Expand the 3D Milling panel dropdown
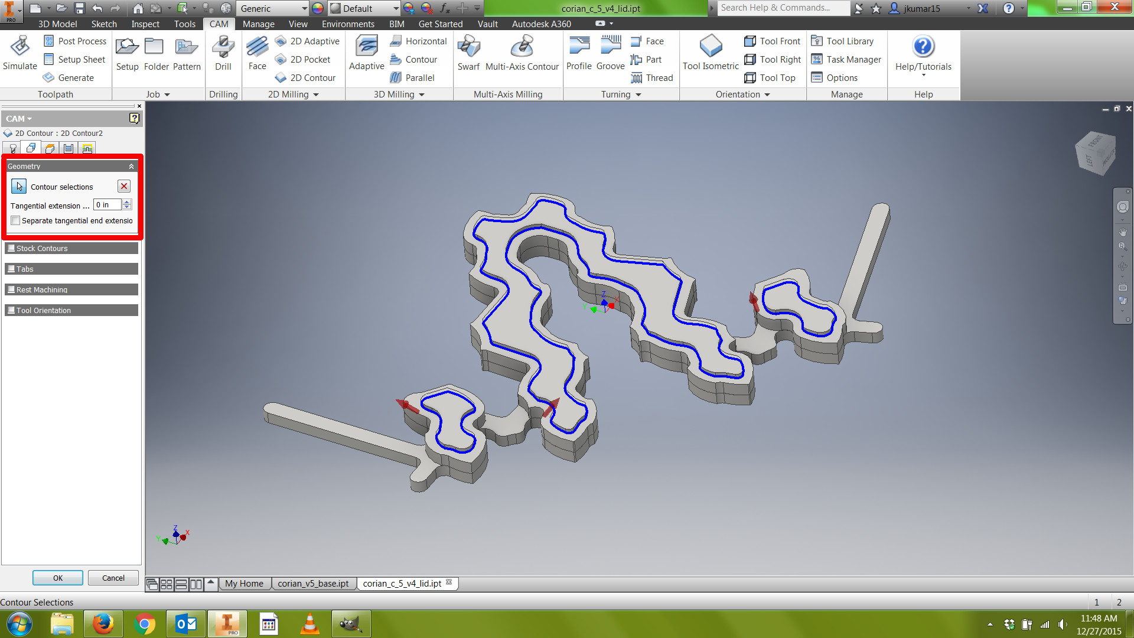This screenshot has width=1134, height=638. point(399,95)
